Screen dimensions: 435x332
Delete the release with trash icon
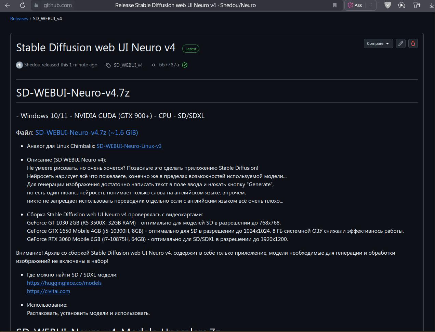(x=413, y=43)
